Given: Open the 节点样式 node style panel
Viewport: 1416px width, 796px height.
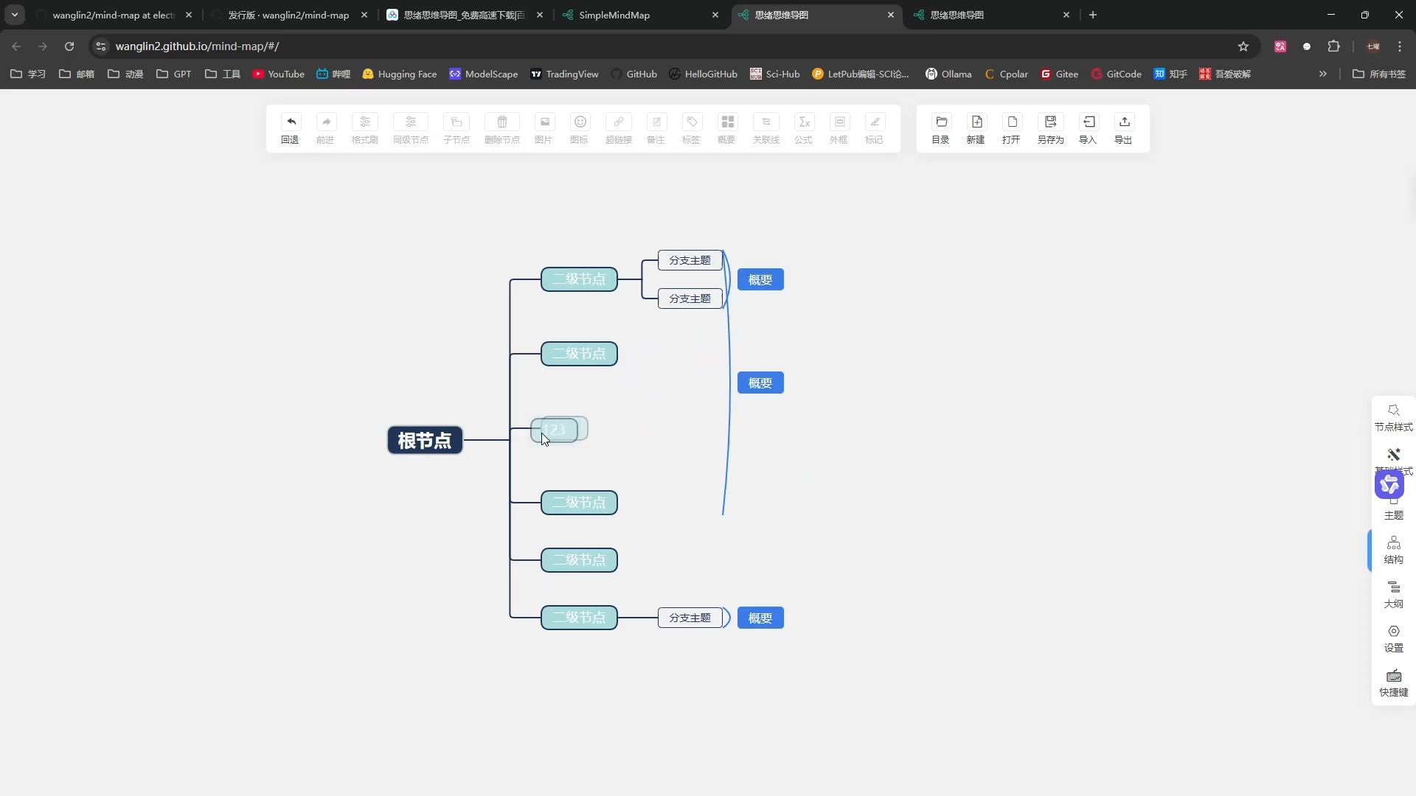Looking at the screenshot, I should (1393, 418).
